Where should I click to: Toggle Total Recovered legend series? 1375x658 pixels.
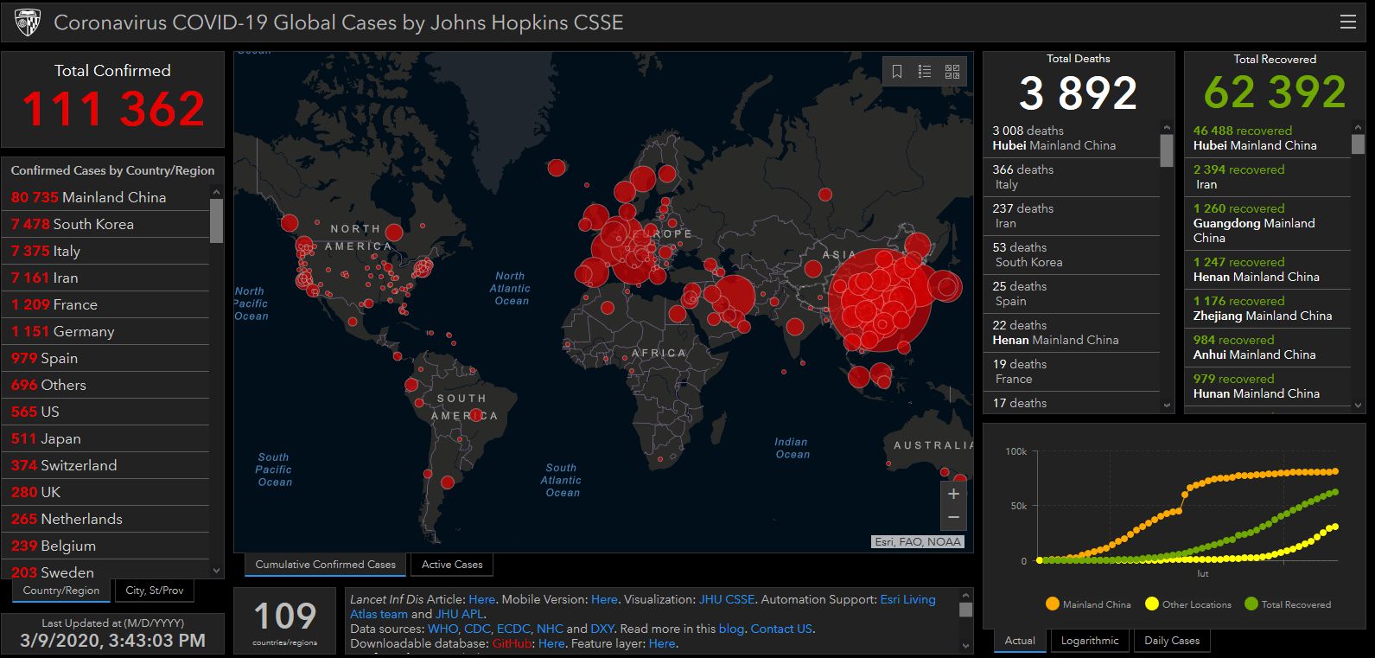[x=1288, y=604]
